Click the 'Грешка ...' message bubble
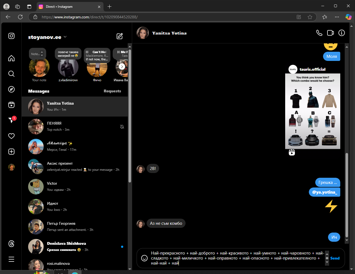The width and height of the screenshot is (355, 274). tap(328, 182)
